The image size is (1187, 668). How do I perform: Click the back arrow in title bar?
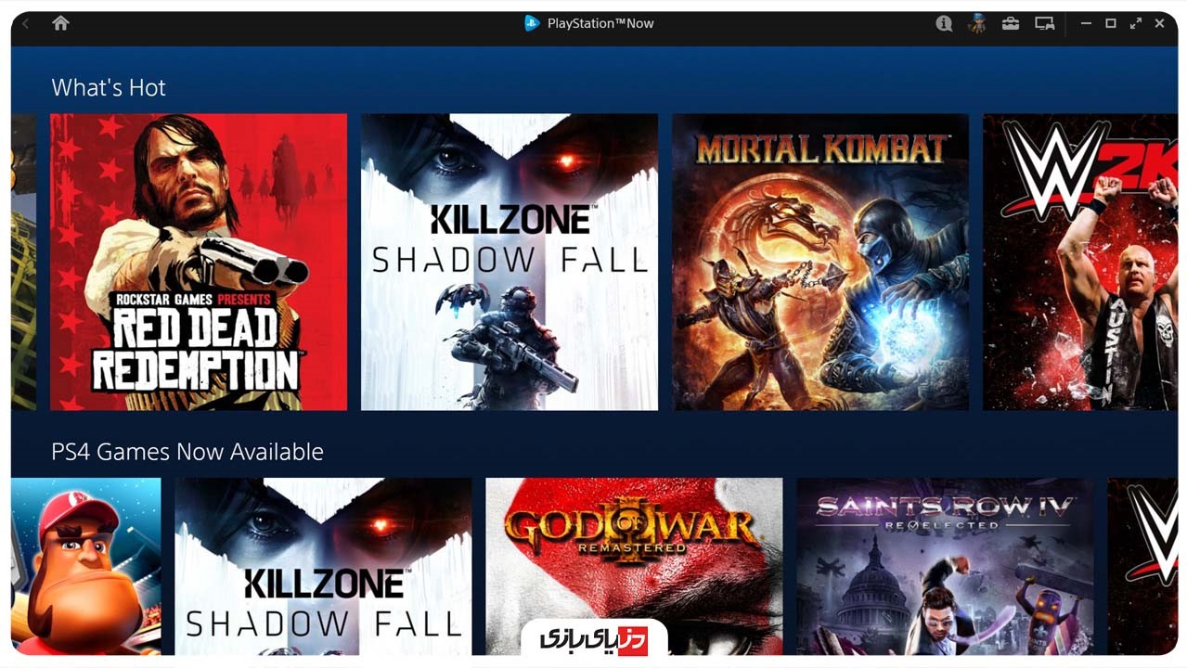click(x=26, y=23)
